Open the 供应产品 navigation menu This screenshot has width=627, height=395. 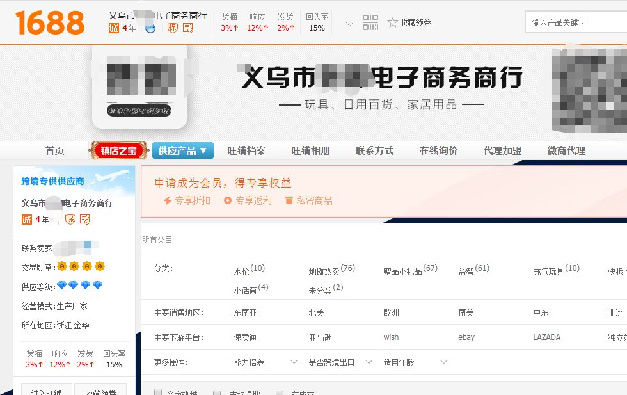coord(182,150)
